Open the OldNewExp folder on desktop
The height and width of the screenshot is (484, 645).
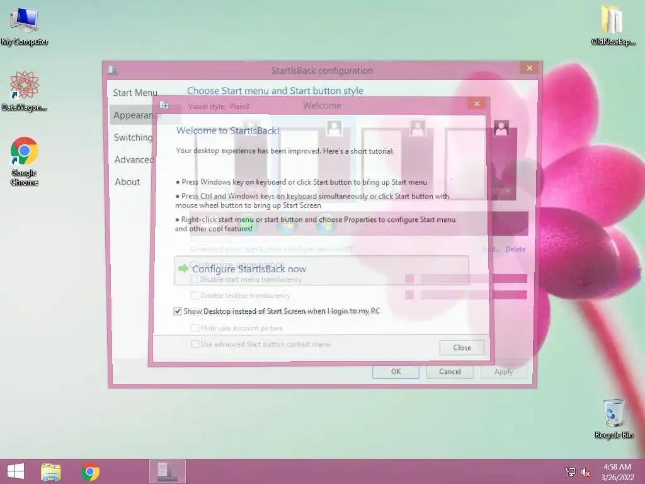point(612,25)
